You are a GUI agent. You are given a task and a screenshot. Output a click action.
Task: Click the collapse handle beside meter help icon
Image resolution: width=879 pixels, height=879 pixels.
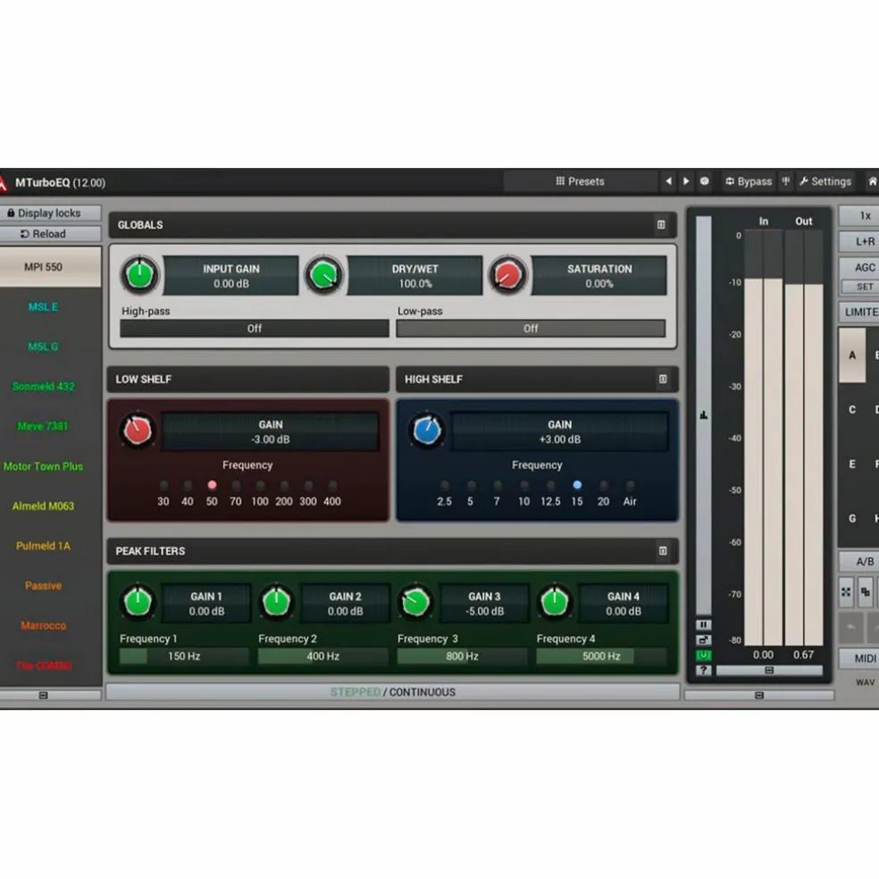coord(769,670)
